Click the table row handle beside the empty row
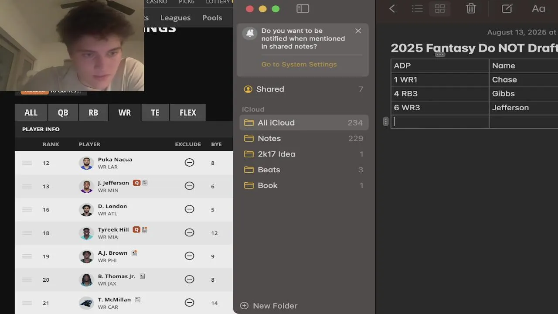The height and width of the screenshot is (314, 558). point(385,122)
